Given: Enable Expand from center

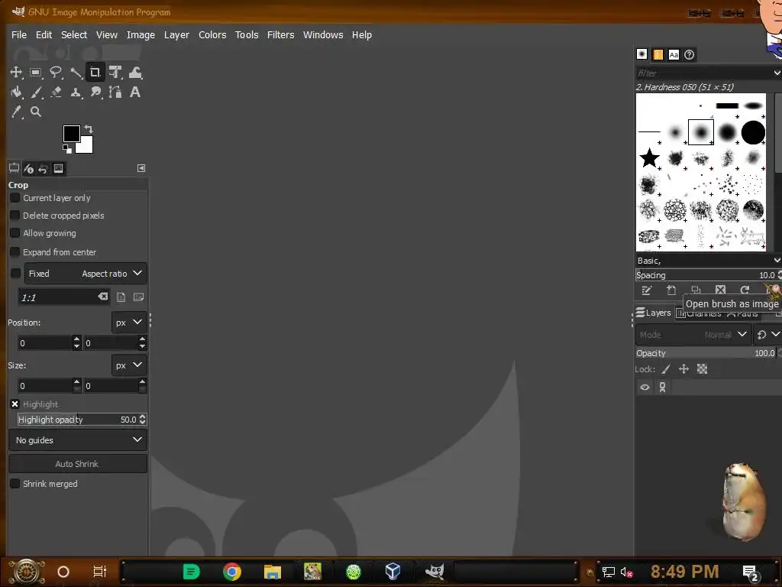Looking at the screenshot, I should [x=15, y=252].
